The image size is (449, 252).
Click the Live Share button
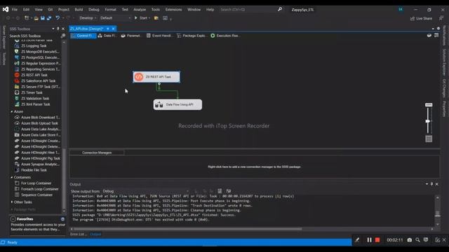click(x=421, y=18)
